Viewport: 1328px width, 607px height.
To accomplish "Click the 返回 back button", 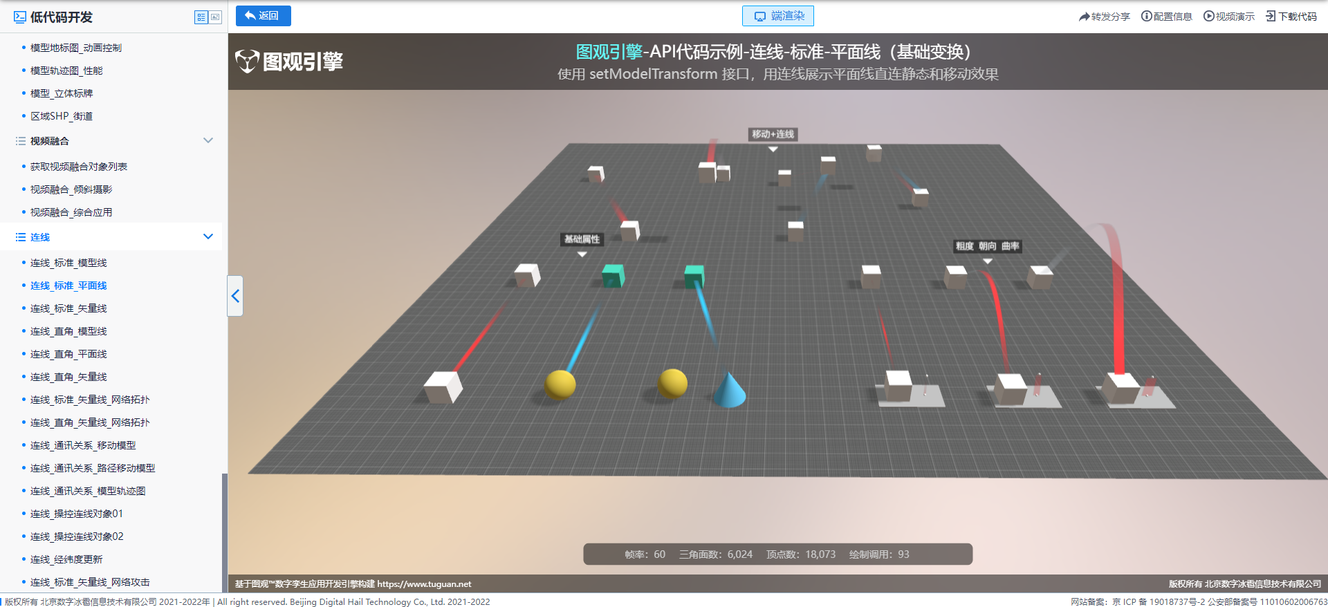I will click(x=263, y=16).
